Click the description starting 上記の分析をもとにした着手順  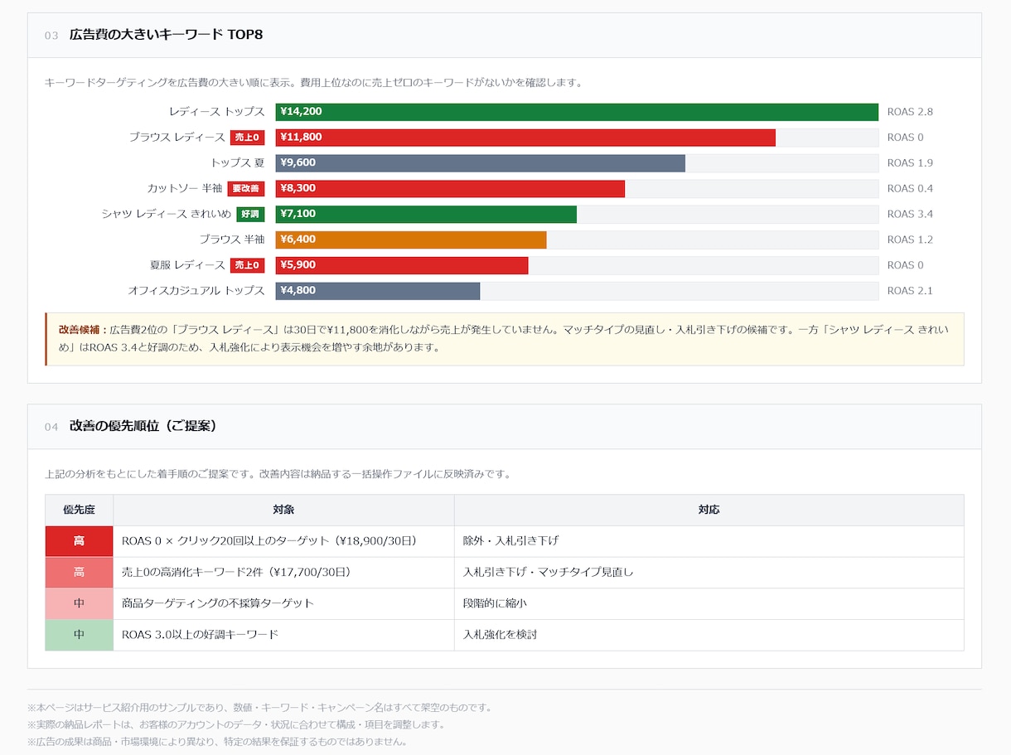coord(278,474)
